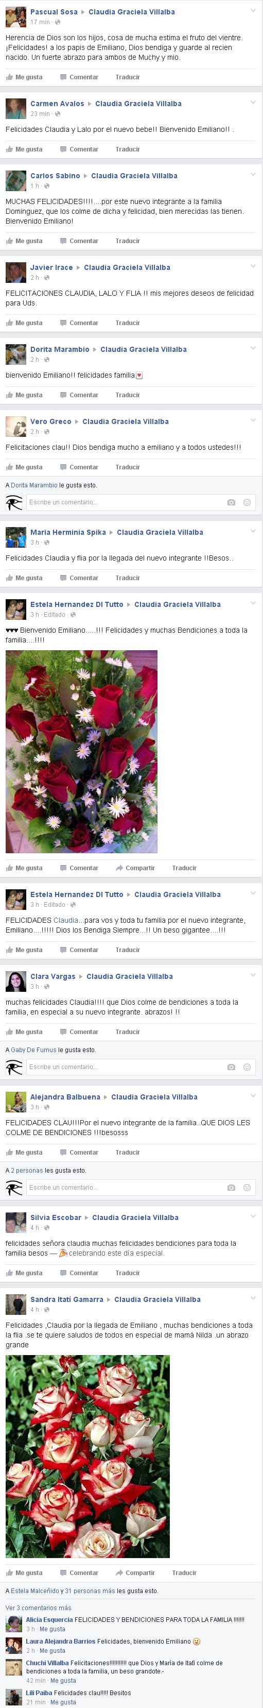Click Javier Irace profile avatar
263x1708 pixels.
(16, 273)
